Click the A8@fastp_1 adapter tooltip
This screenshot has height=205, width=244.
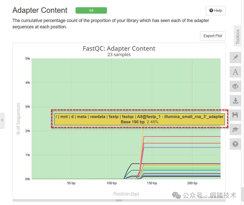click(140, 119)
